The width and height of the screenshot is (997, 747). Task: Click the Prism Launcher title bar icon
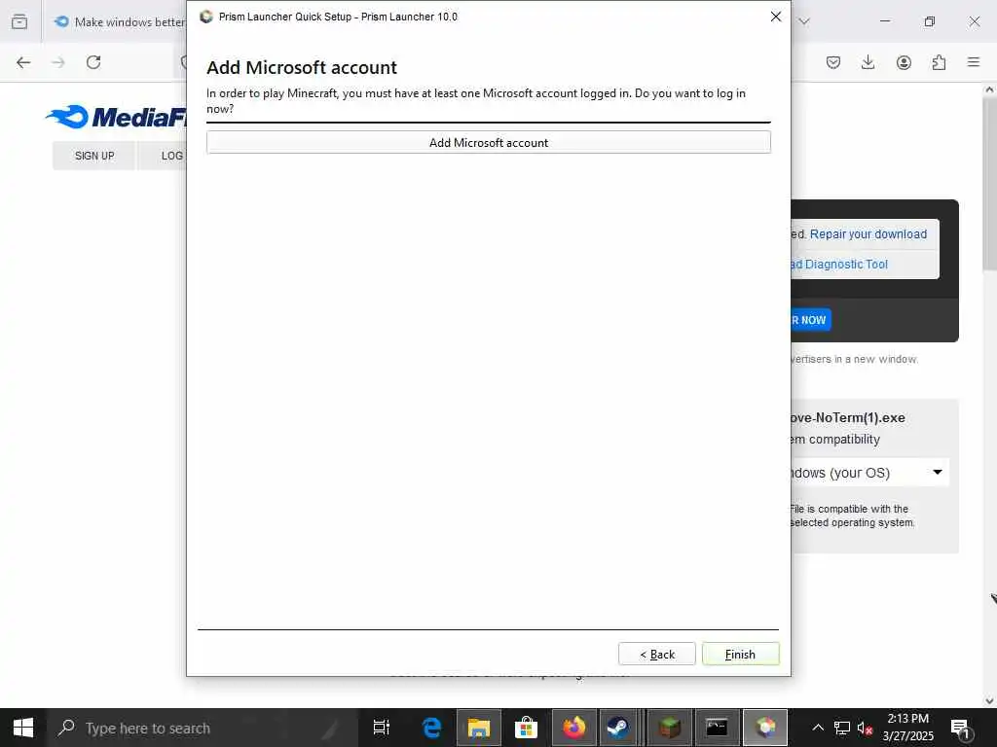[206, 17]
